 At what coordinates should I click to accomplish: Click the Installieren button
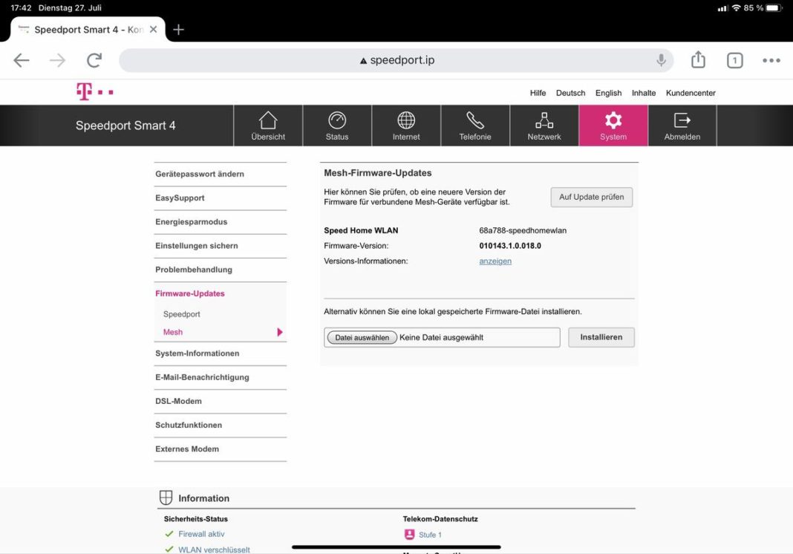click(601, 337)
